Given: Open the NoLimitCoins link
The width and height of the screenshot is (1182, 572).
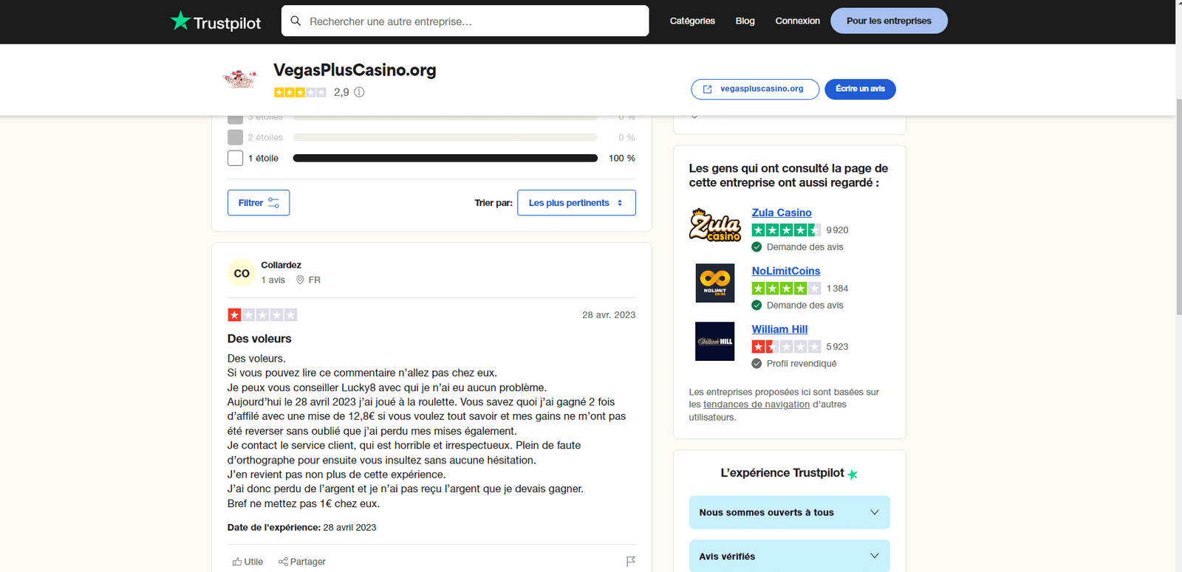Looking at the screenshot, I should 786,271.
